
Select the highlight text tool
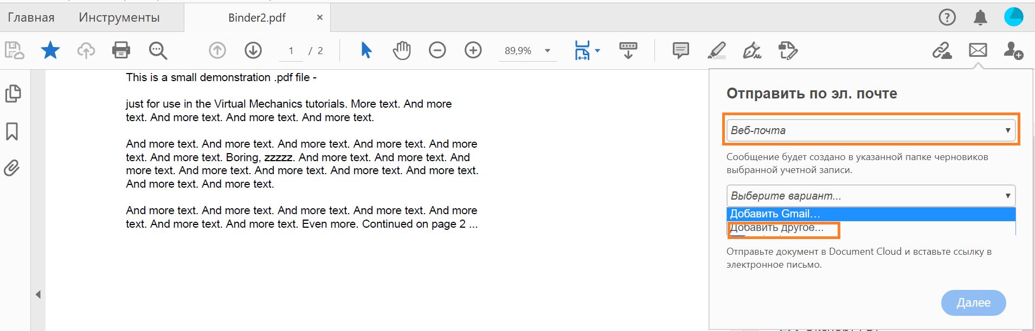(x=717, y=50)
